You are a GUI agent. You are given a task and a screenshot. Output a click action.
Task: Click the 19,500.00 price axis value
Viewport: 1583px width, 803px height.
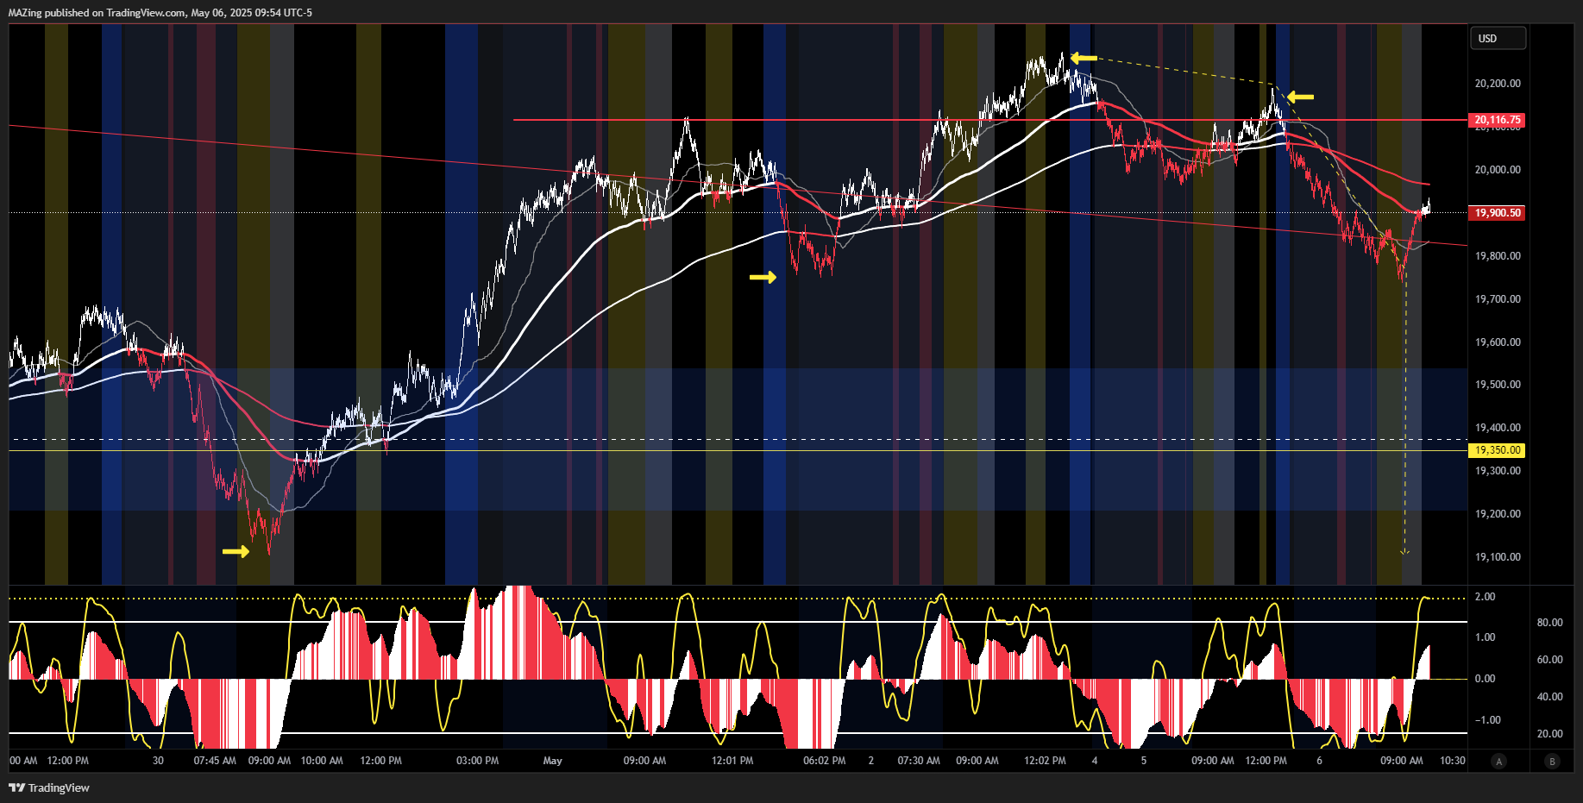1498,385
